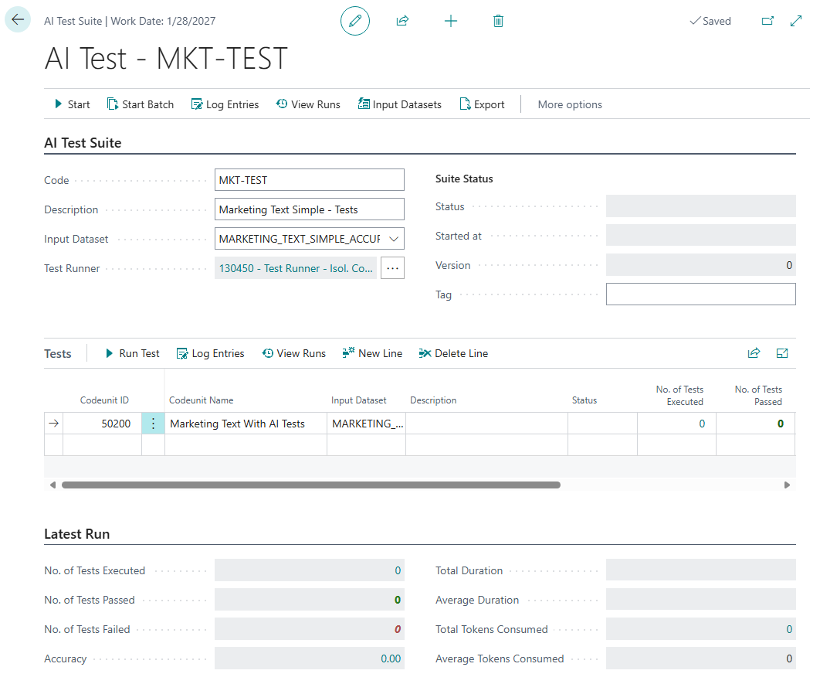Select the Start action to run tests
The image size is (820, 684).
[x=71, y=104]
